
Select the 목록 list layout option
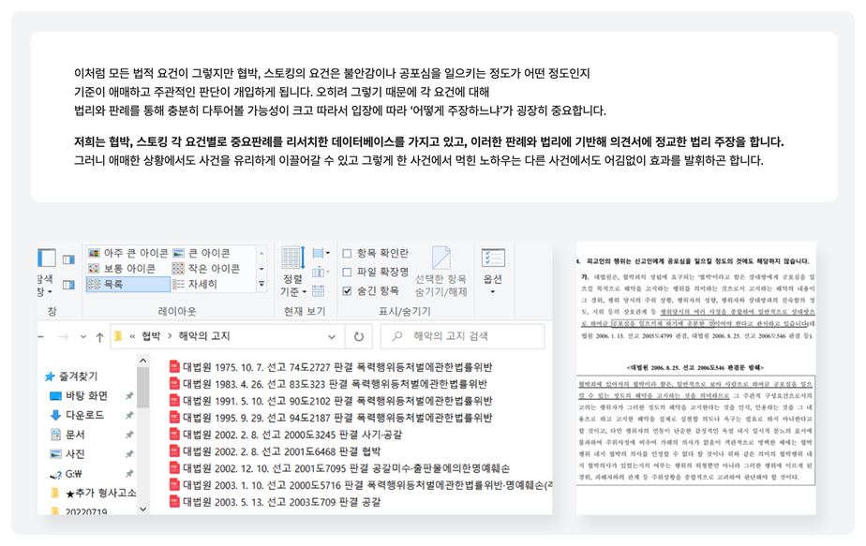pos(127,284)
